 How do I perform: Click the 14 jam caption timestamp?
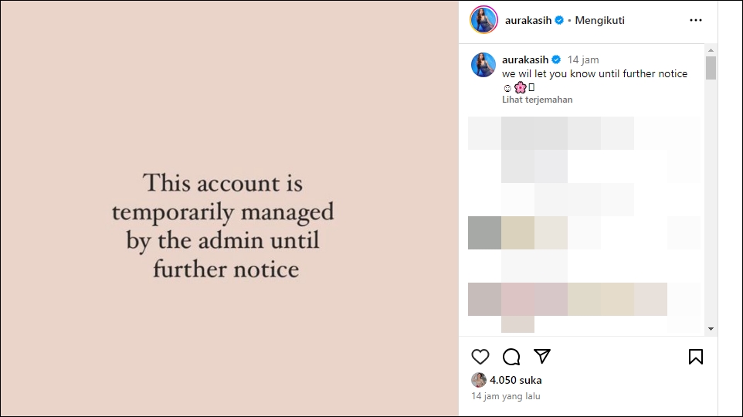pyautogui.click(x=583, y=59)
